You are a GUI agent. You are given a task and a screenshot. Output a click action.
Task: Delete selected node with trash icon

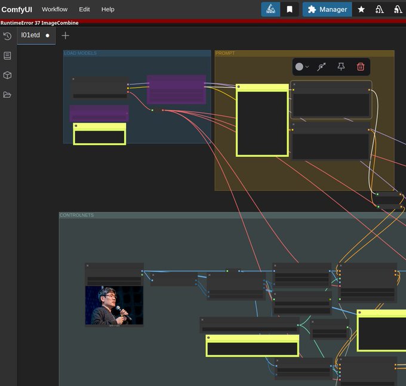pyautogui.click(x=361, y=67)
